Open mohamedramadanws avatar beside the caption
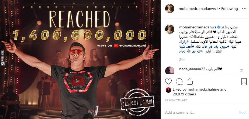This screenshot has width=249, height=119. [x=170, y=29]
